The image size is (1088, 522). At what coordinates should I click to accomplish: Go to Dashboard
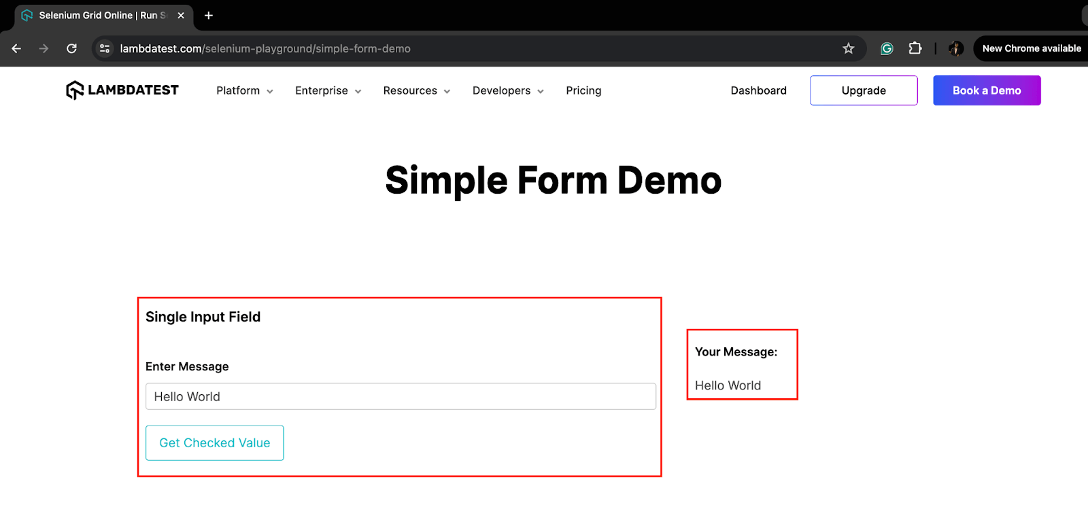pos(758,90)
